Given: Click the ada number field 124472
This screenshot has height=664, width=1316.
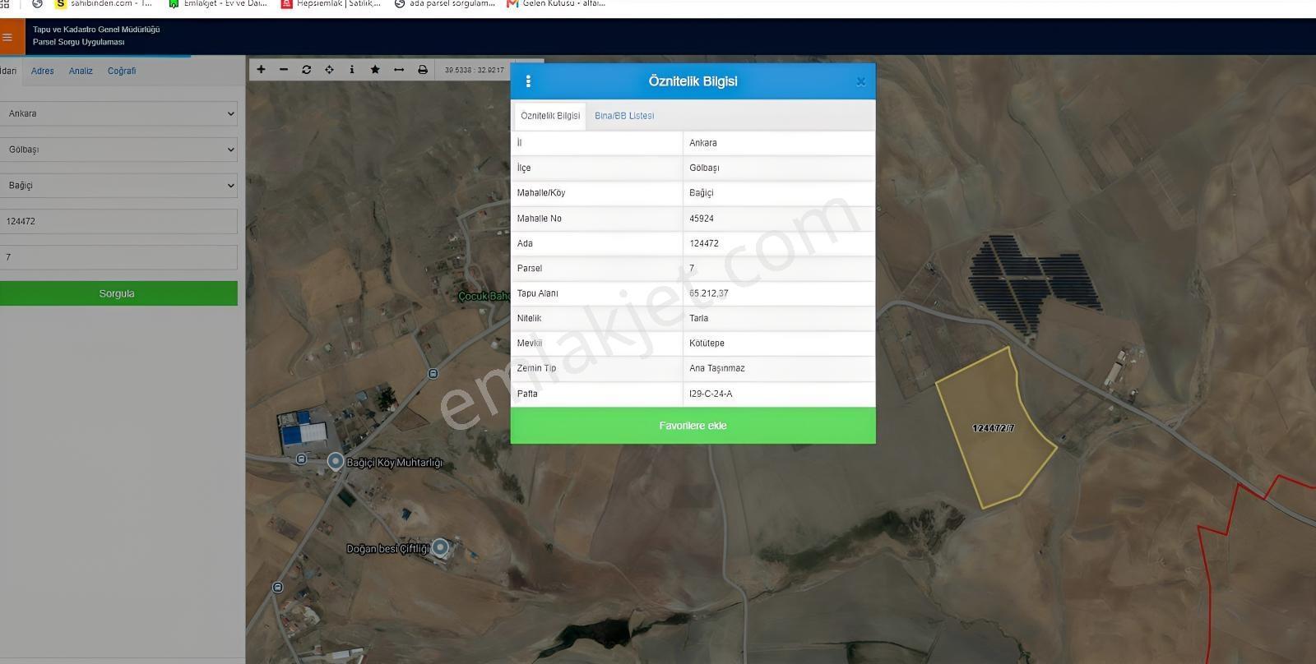Looking at the screenshot, I should coord(118,221).
